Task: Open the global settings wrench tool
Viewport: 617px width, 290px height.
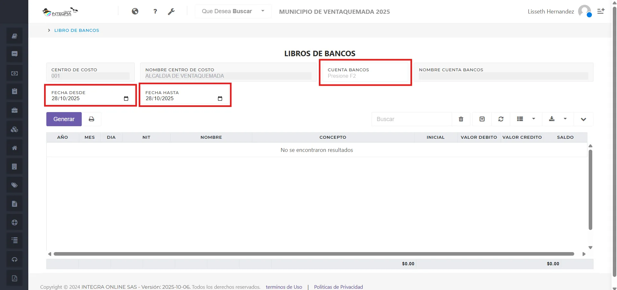Action: click(171, 11)
